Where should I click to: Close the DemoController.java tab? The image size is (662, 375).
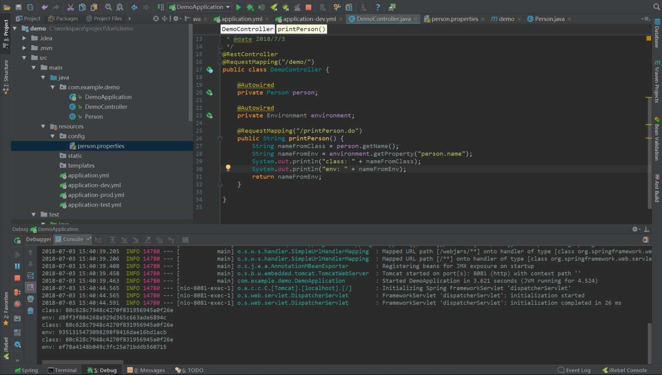(415, 19)
